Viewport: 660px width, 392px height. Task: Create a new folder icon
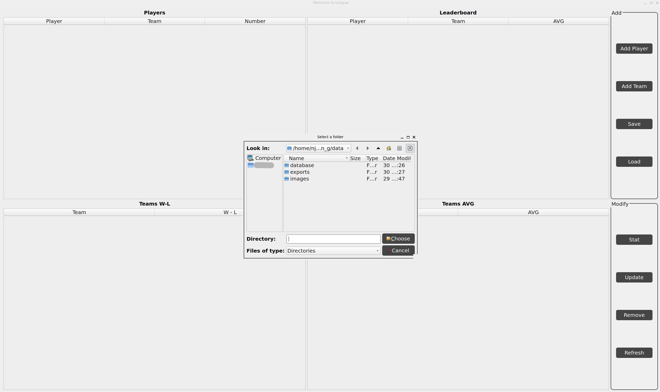389,148
